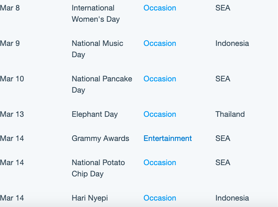Select the Hari Nyepi event name

90,198
